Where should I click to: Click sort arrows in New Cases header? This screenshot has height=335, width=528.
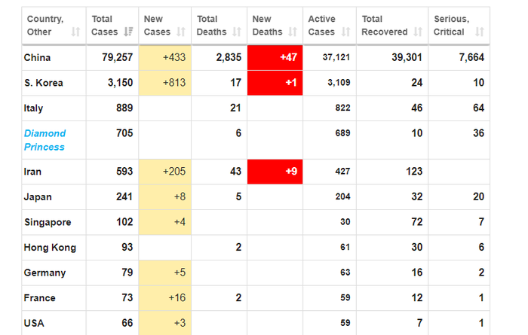click(x=181, y=32)
